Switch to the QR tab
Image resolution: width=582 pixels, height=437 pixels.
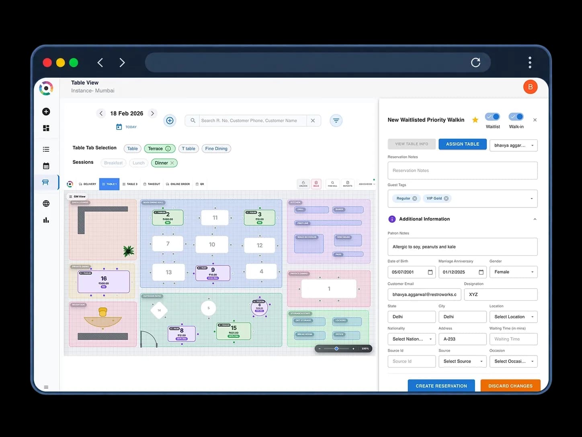pyautogui.click(x=200, y=184)
